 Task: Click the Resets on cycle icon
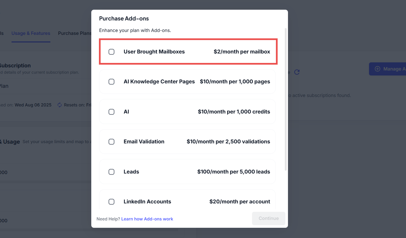(x=60, y=105)
